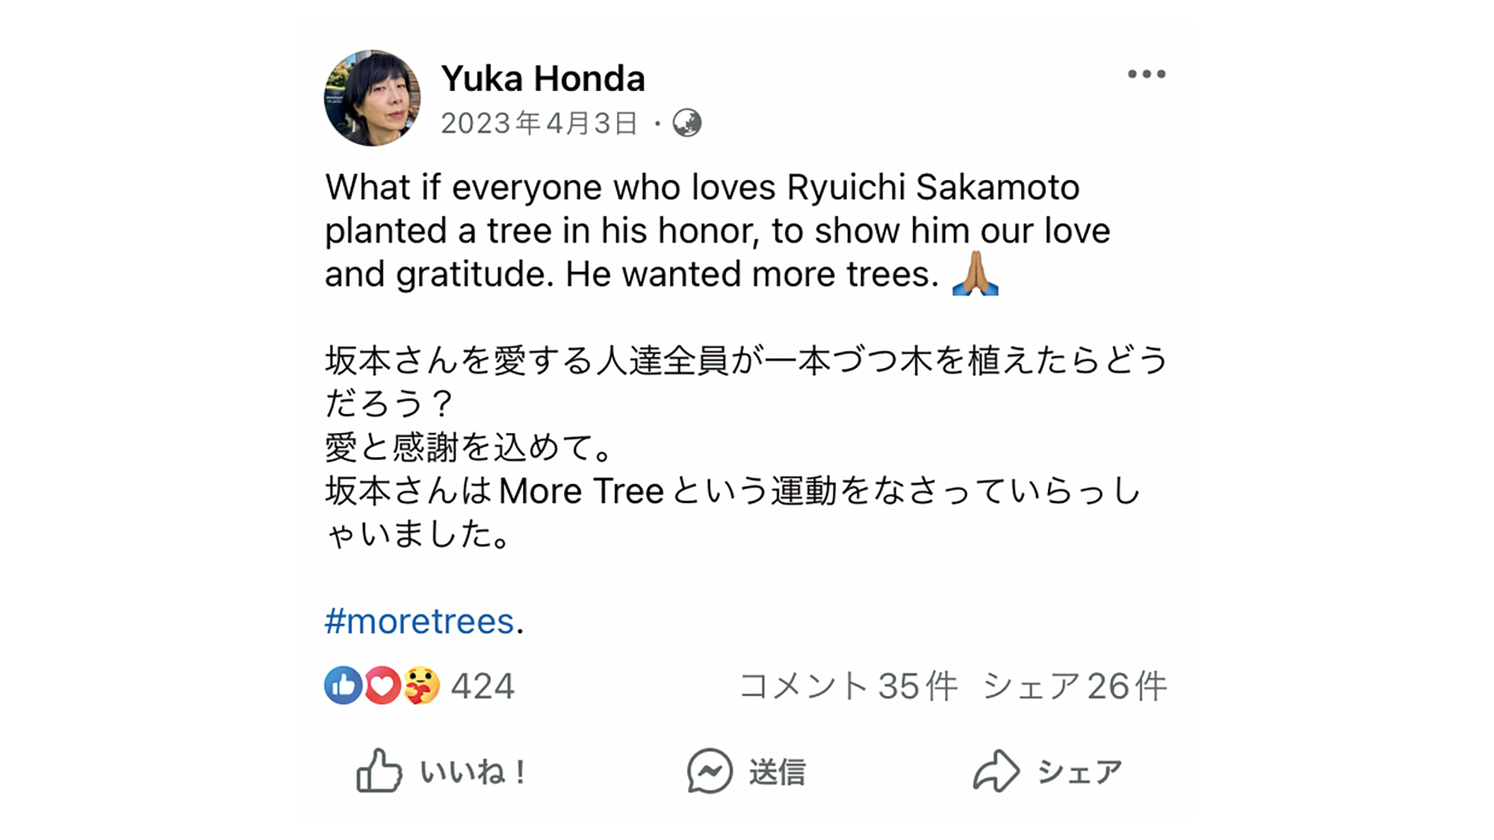
Task: Show the シェア26件 shares list
Action: coord(1074,686)
